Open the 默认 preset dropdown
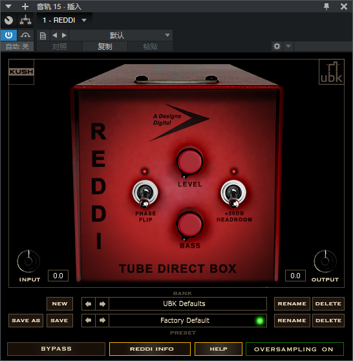The width and height of the screenshot is (353, 361). click(121, 35)
